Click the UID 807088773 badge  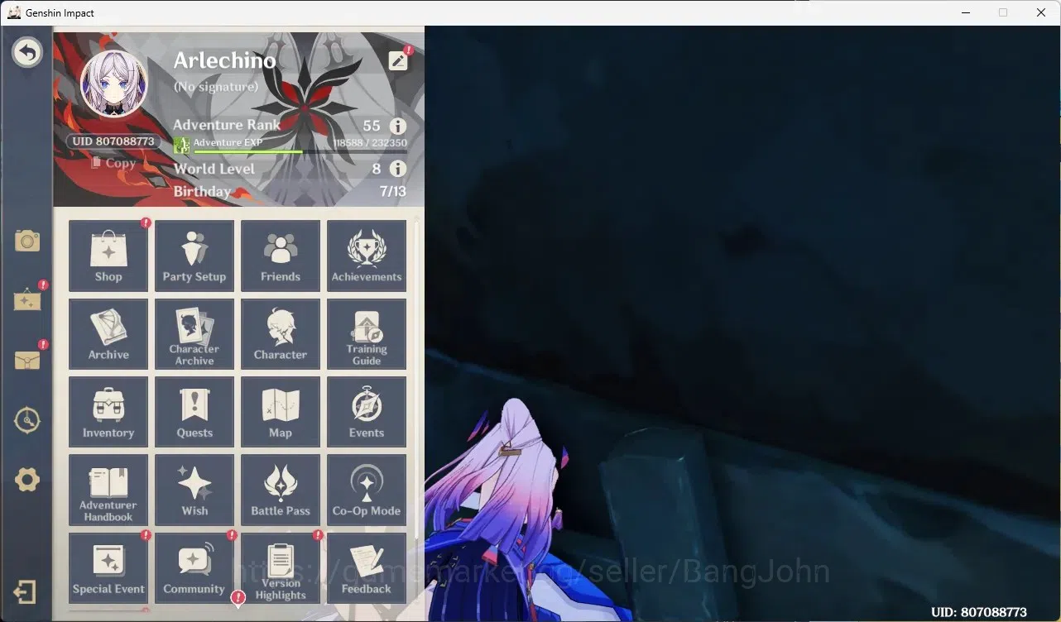point(113,141)
